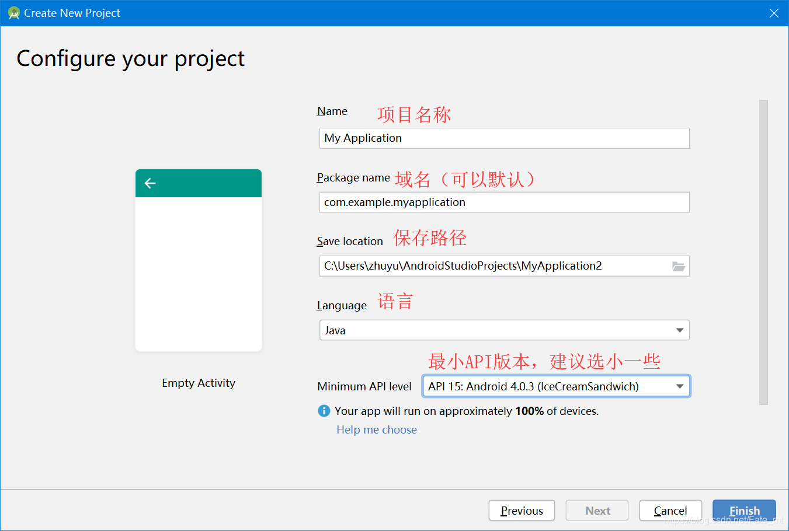Click the Configure your project heading
Viewport: 789px width, 531px height.
131,59
